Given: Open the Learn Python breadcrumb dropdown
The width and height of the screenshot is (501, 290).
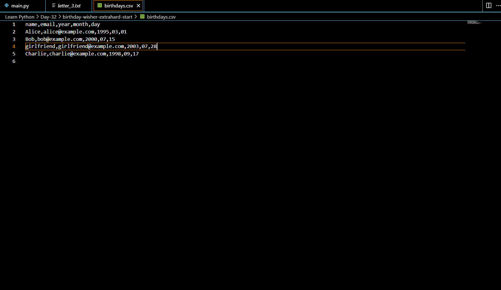Looking at the screenshot, I should tap(19, 17).
